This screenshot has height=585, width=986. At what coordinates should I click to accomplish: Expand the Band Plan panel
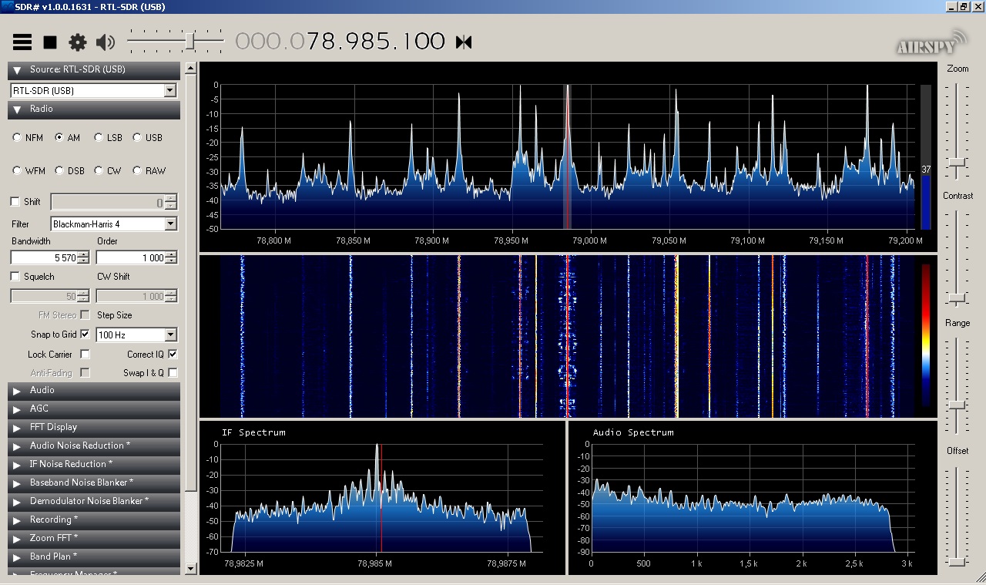pos(94,557)
